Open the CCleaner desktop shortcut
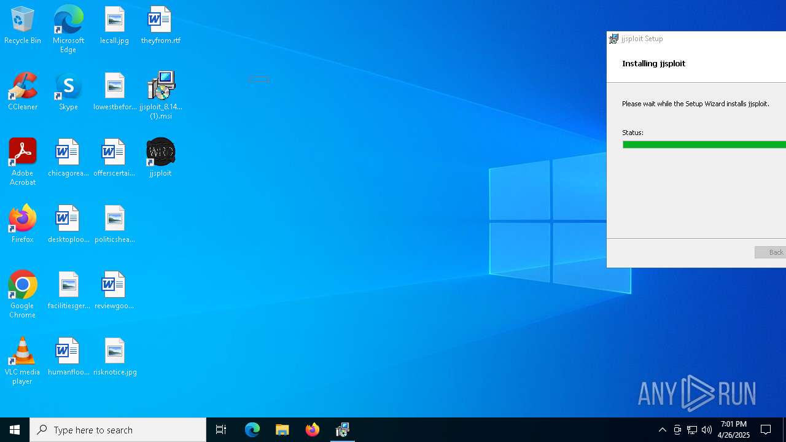786x442 pixels. click(23, 92)
